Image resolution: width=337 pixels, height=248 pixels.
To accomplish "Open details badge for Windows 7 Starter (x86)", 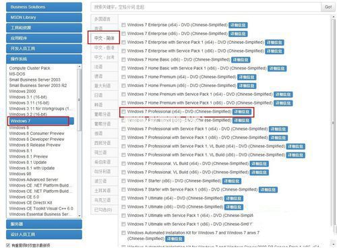I will click(232, 181).
